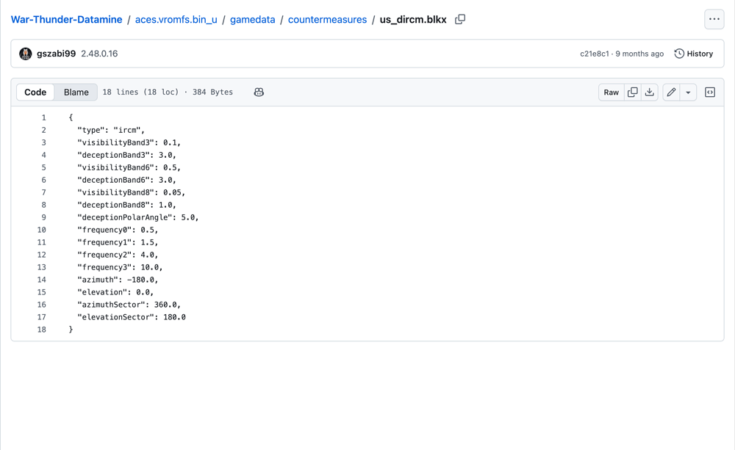This screenshot has width=735, height=450.
Task: Copy file path icon next to us_dircm.blkx
Action: (460, 19)
